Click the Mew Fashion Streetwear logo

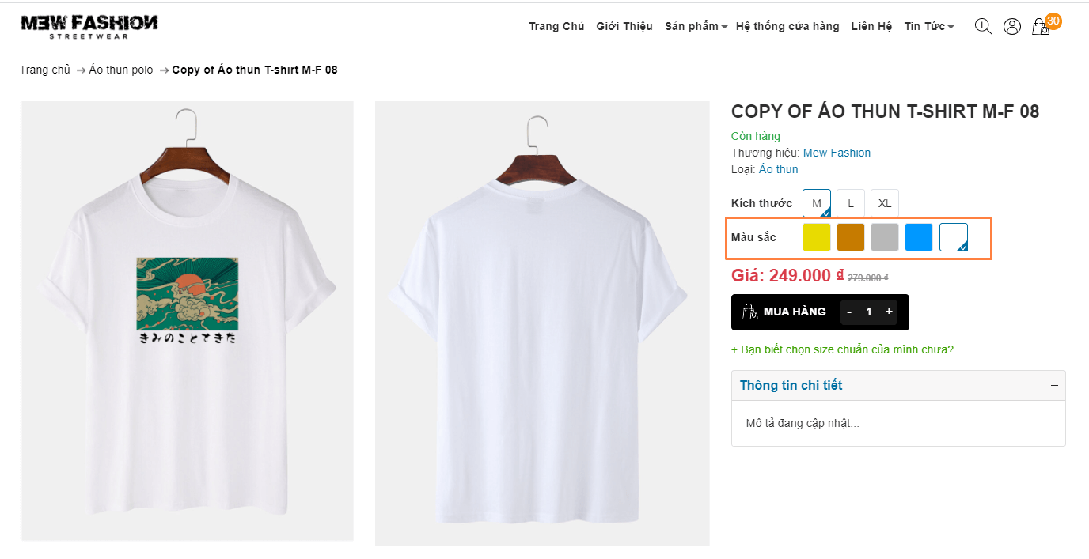point(89,26)
